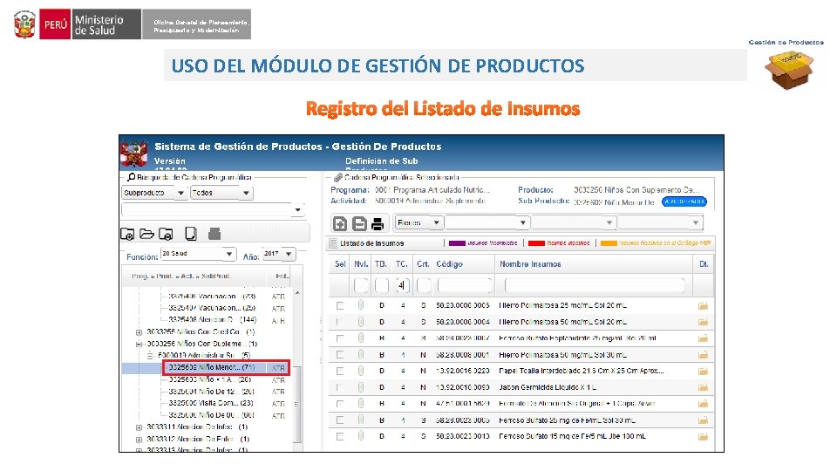Screen dimensions: 837x471
Task: Open detail folder for Ferroso Sulfato 25 mg
Action: coord(703,420)
